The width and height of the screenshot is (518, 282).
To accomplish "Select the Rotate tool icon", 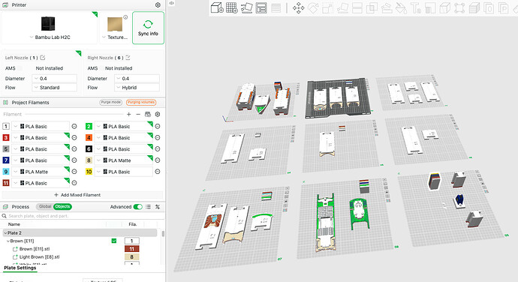I will coord(313,8).
